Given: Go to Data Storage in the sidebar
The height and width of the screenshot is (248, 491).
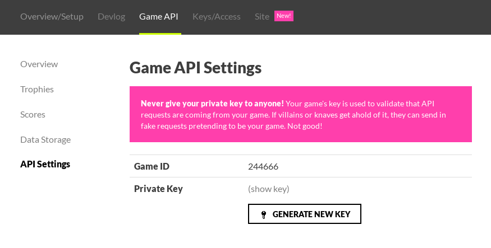Looking at the screenshot, I should point(45,139).
